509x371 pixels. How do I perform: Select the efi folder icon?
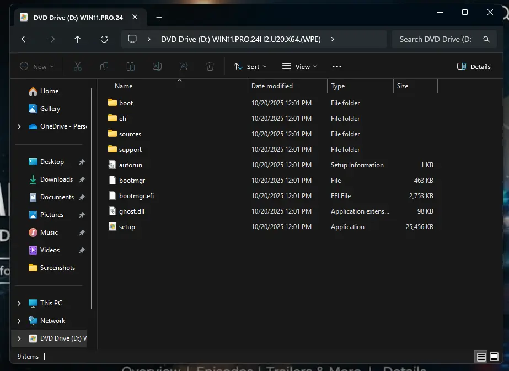(x=112, y=118)
